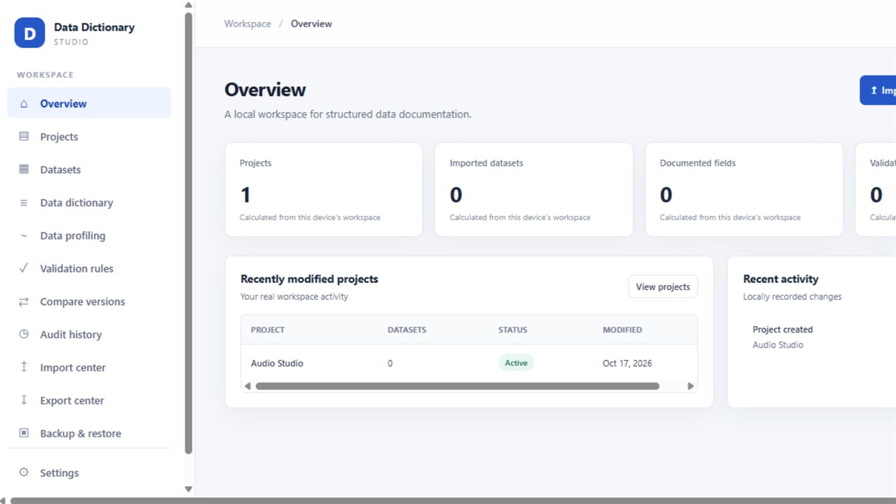Click the DATASETS column header

[407, 330]
